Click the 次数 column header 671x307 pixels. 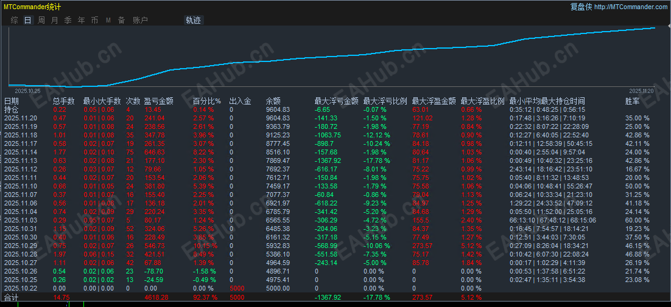click(133, 101)
